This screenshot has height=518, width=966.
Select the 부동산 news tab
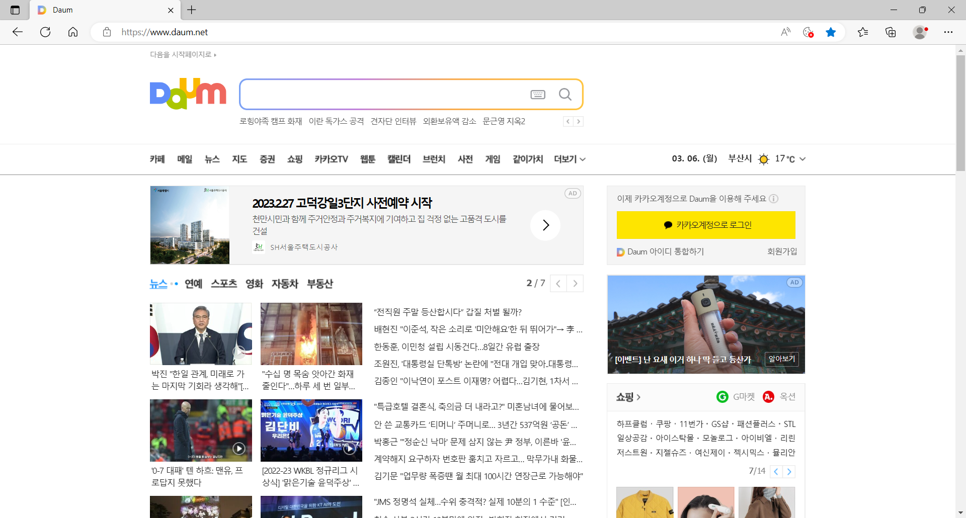click(x=320, y=284)
